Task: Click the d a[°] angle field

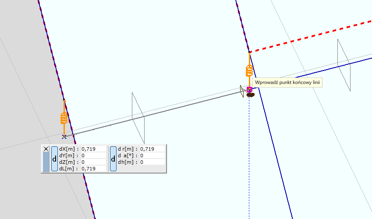Action: [x=152, y=155]
